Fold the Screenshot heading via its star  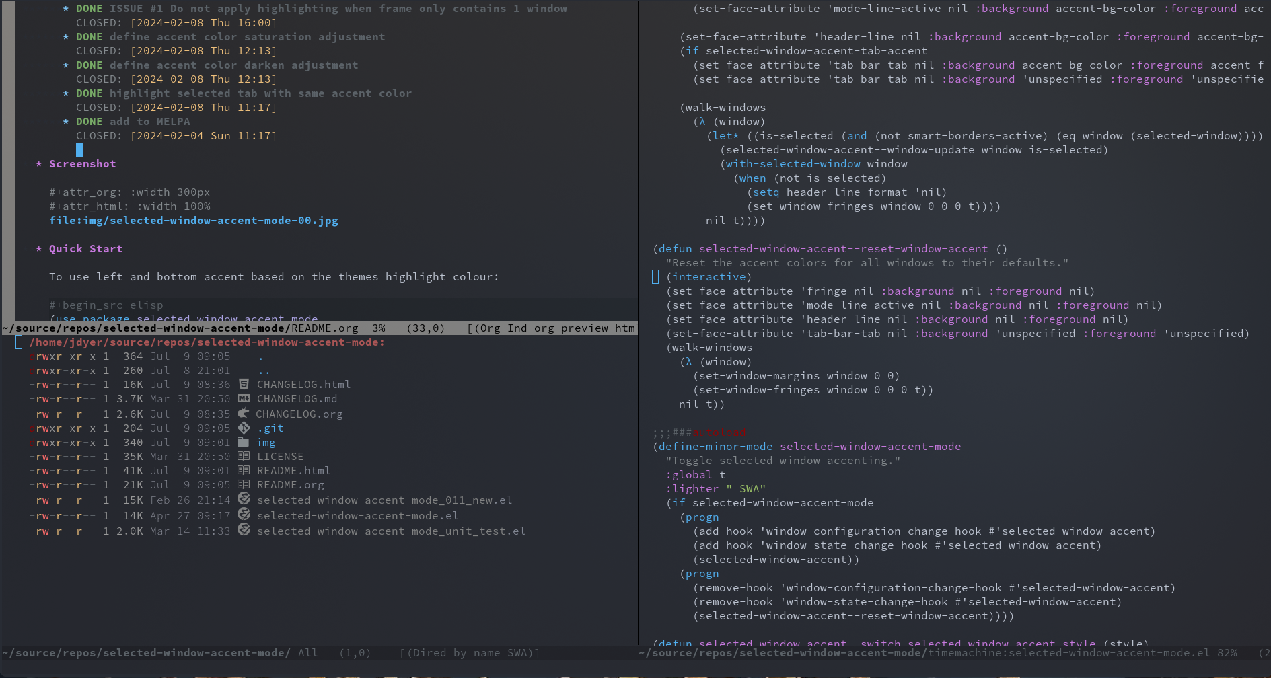pyautogui.click(x=39, y=164)
